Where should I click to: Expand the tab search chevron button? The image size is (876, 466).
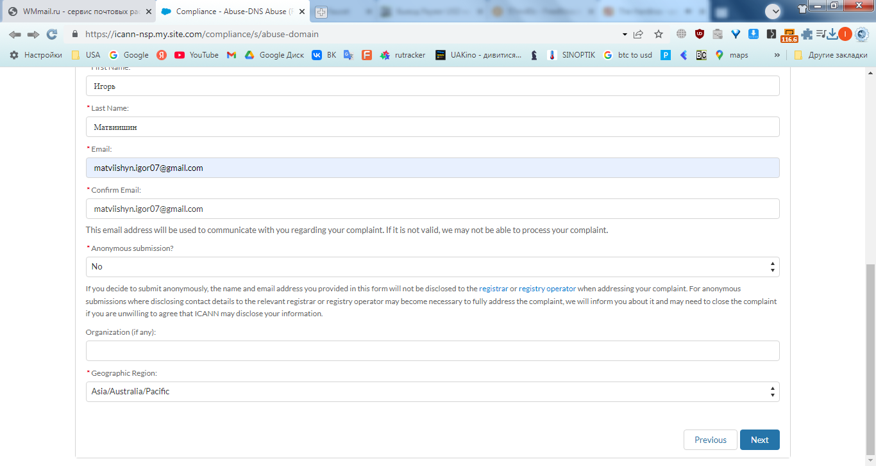(773, 11)
